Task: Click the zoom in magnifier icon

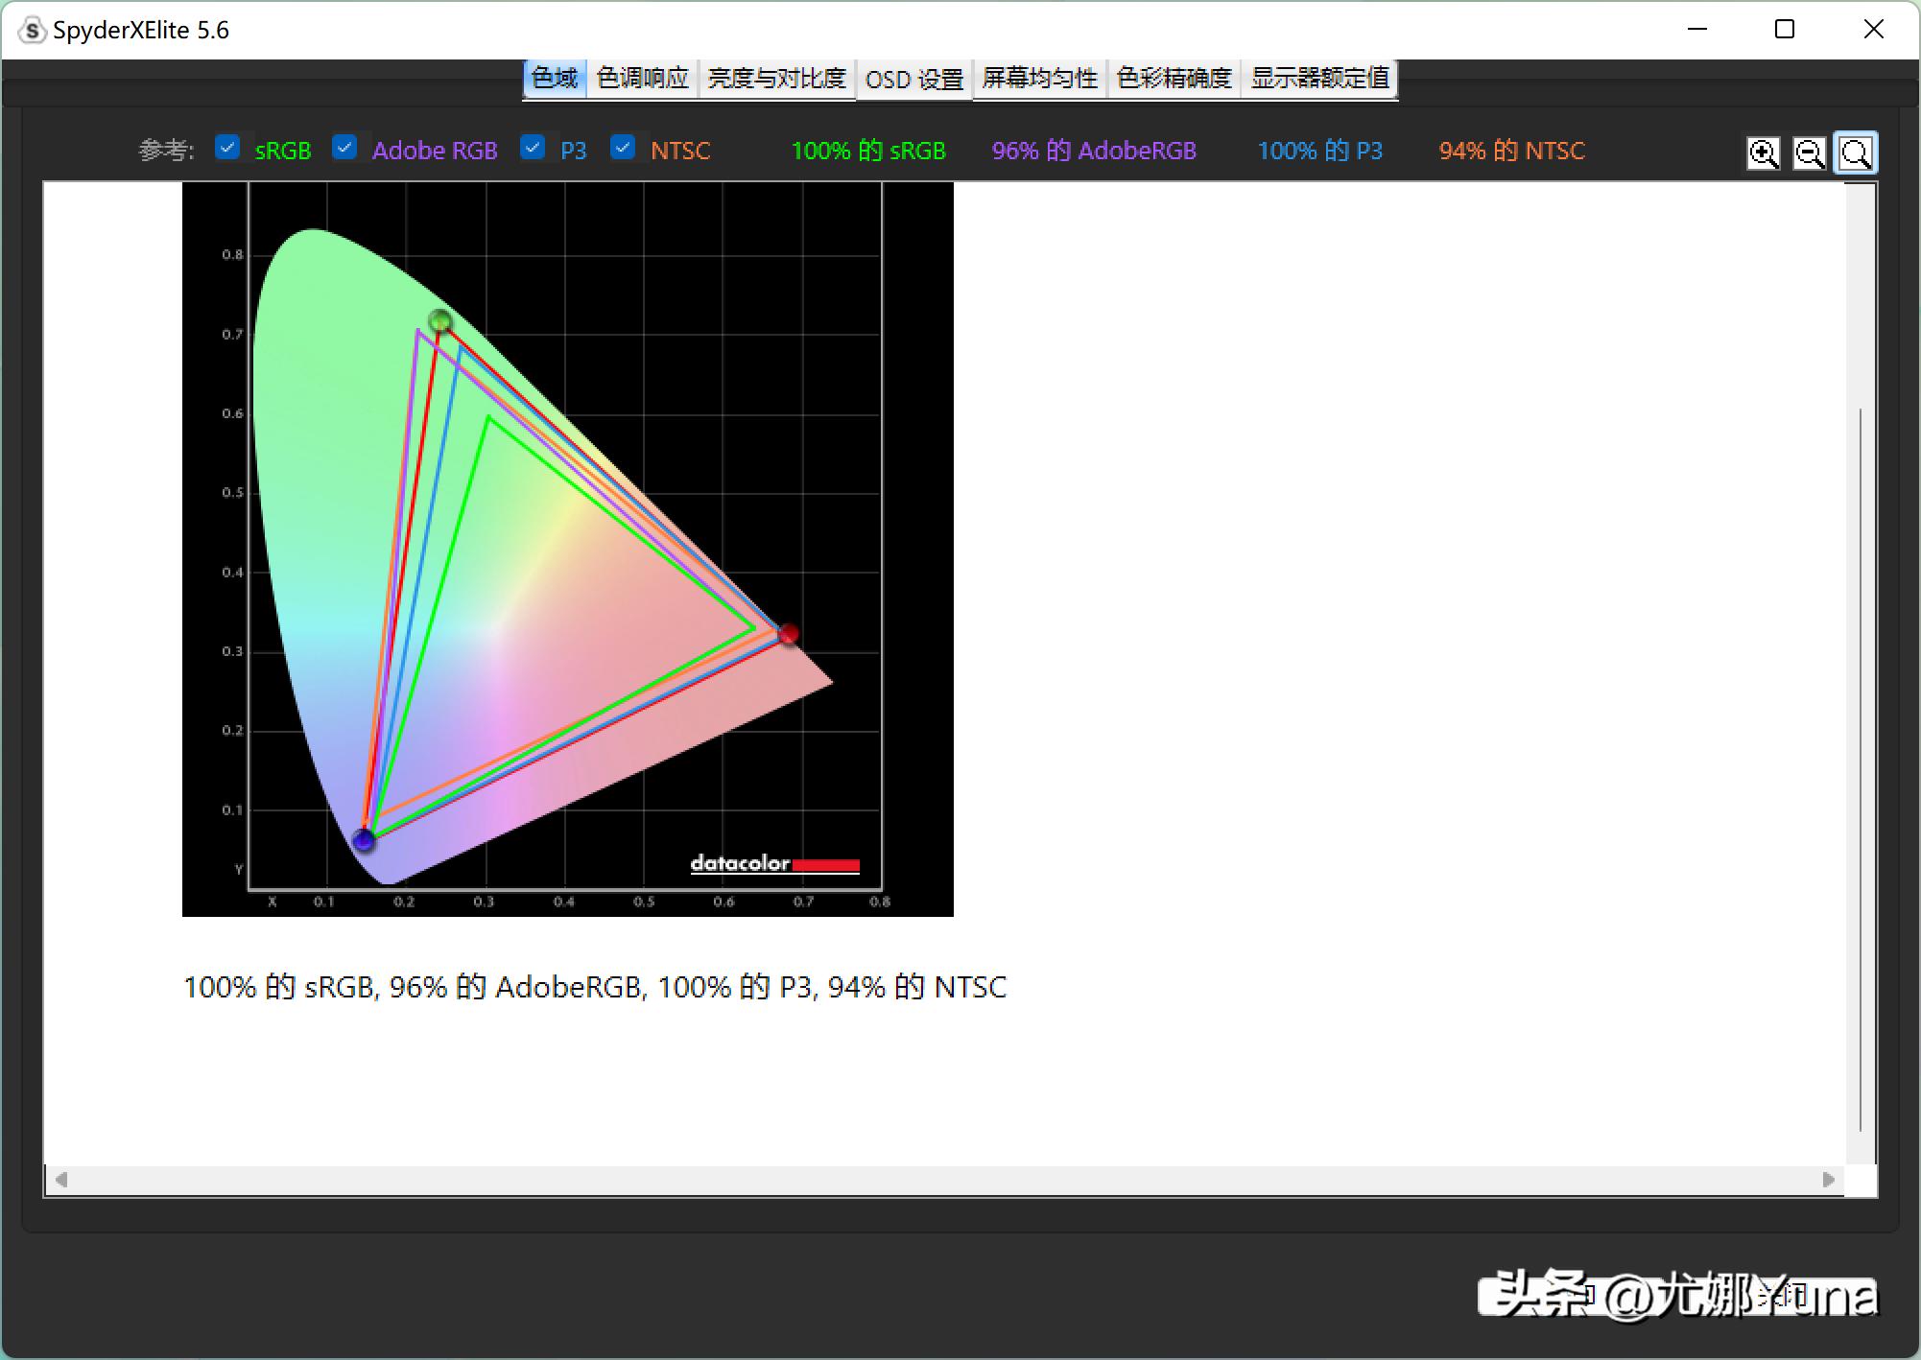Action: 1763,152
